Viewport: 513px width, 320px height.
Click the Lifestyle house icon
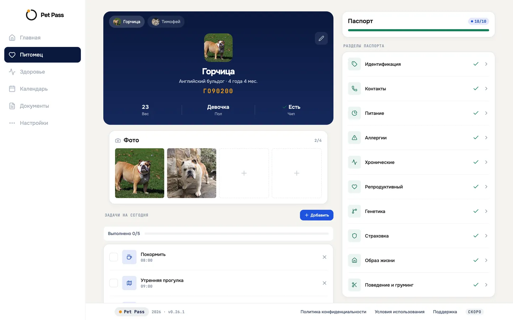(x=354, y=260)
